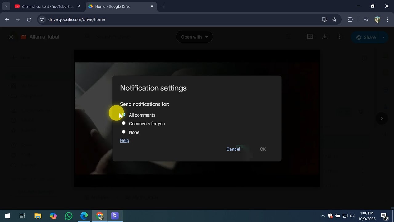This screenshot has width=394, height=222.
Task: Click the video file icon beside Allama_Iqbal
Action: (x=23, y=37)
